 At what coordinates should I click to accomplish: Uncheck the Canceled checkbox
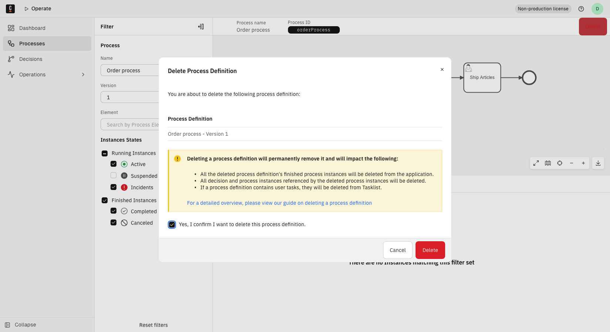pyautogui.click(x=113, y=222)
